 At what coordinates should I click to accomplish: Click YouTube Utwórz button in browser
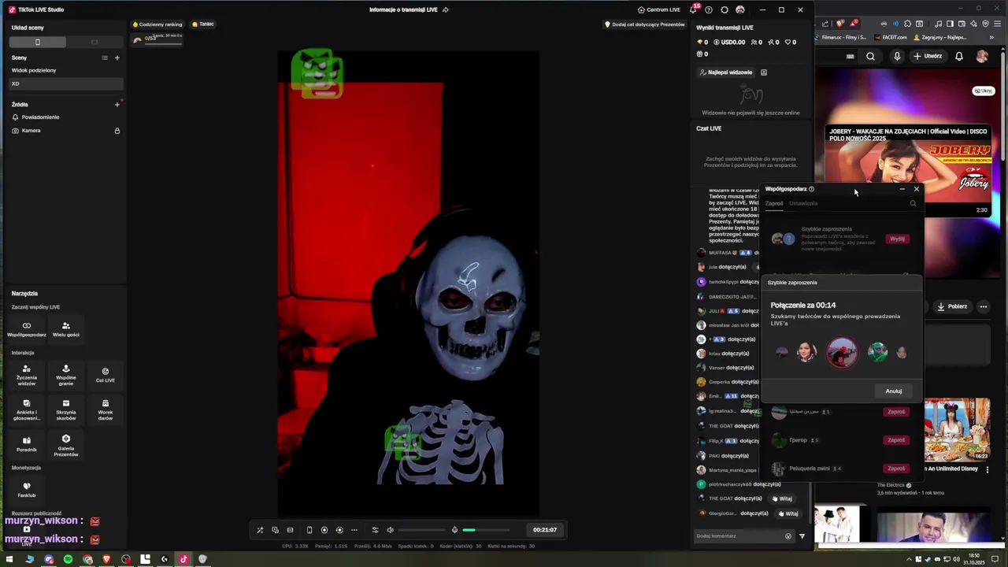(x=928, y=56)
